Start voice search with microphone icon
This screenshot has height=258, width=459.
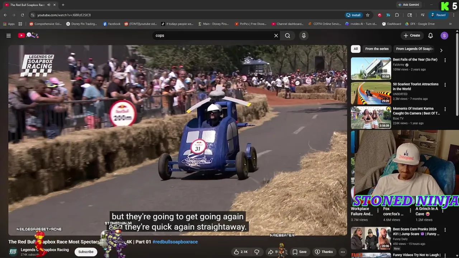tap(304, 35)
